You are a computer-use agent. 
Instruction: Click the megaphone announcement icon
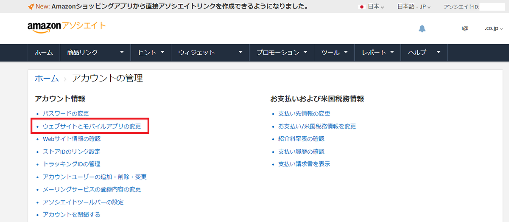click(x=31, y=7)
